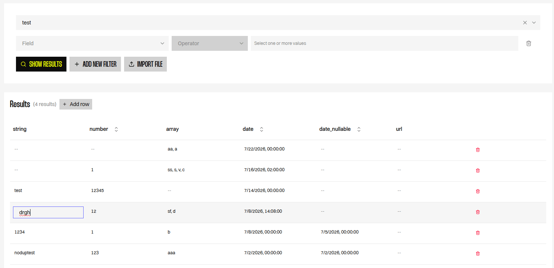Viewport: 554px width, 268px height.
Task: Click the '(4 results)' count label
Action: coord(45,104)
